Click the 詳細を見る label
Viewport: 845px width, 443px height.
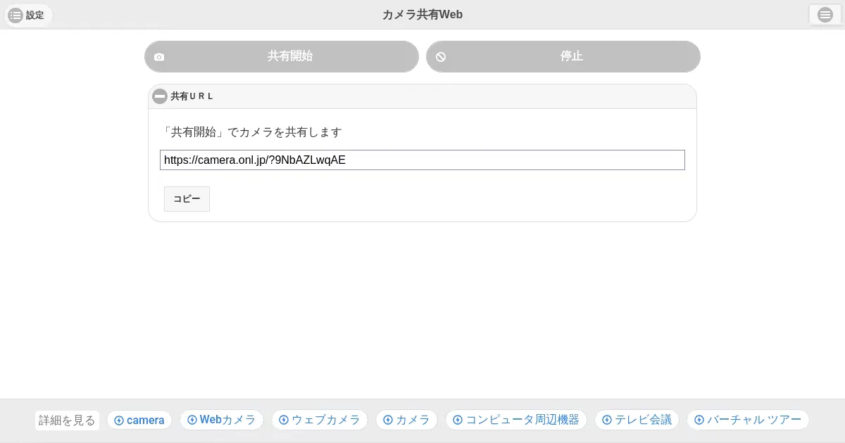point(67,420)
